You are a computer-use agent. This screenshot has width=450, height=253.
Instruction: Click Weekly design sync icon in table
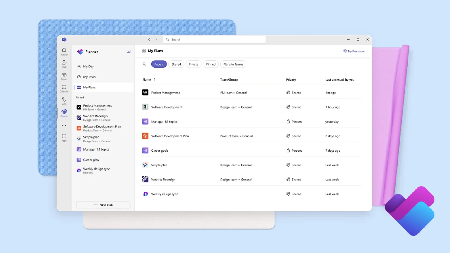coord(145,194)
